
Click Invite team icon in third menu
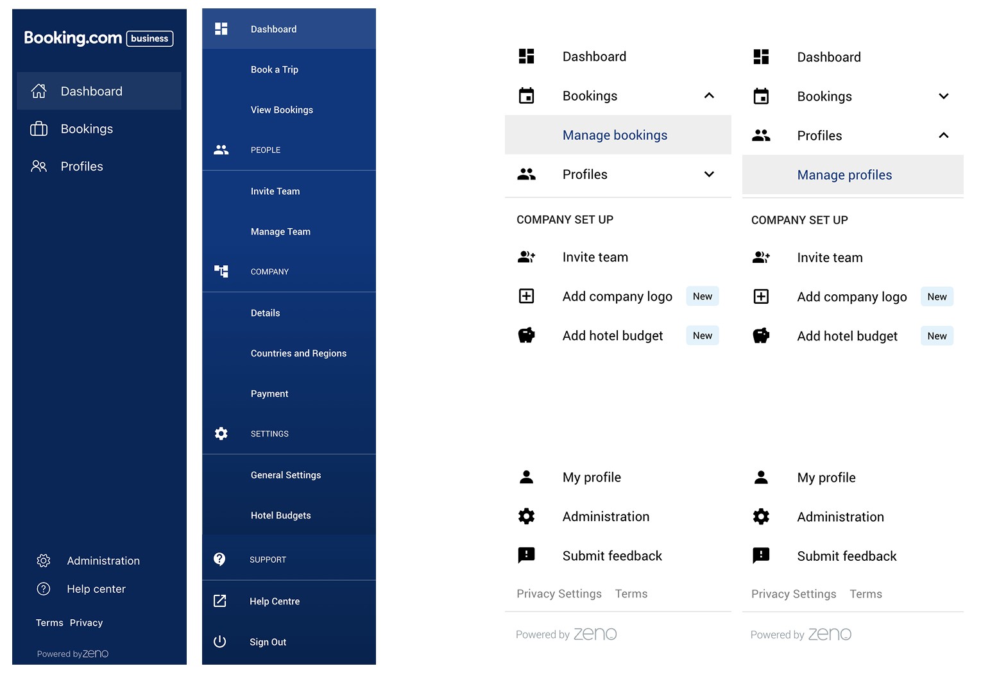click(x=526, y=257)
